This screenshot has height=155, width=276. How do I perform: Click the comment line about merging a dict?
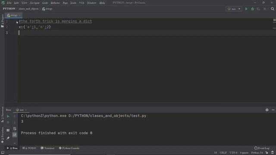(55, 21)
